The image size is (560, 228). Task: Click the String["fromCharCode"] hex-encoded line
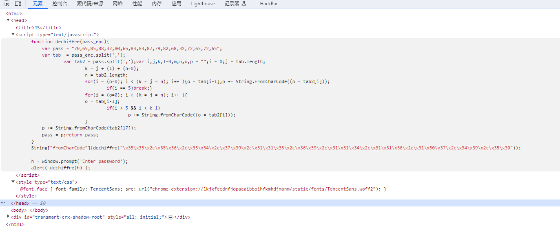(276, 148)
